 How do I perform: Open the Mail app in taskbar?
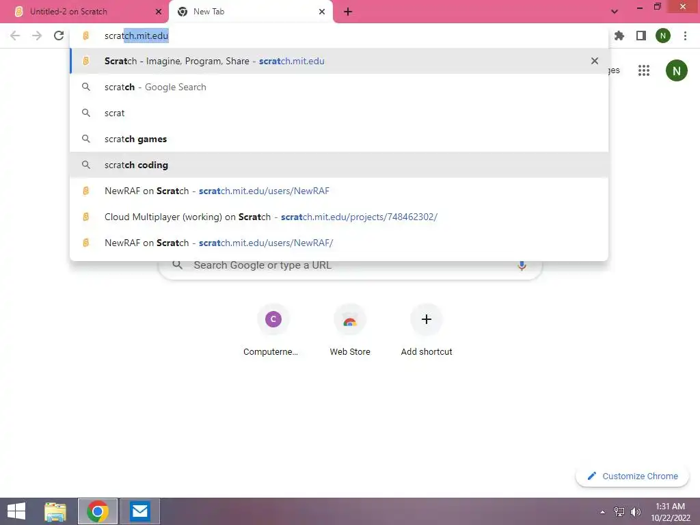(139, 511)
